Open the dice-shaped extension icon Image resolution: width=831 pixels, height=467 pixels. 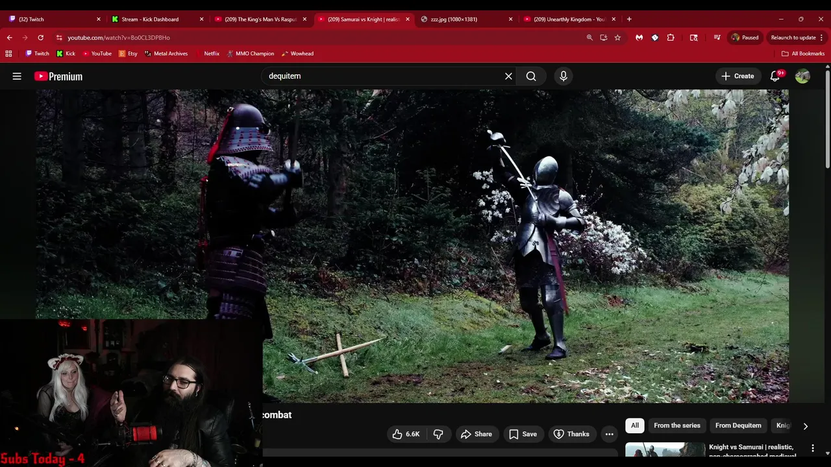[654, 38]
